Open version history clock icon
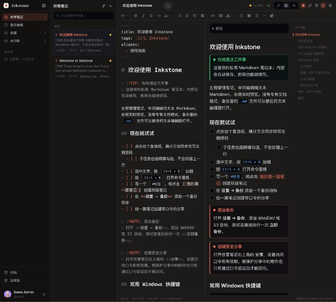Image resolution: width=336 pixels, height=302 pixels. pos(317,5)
